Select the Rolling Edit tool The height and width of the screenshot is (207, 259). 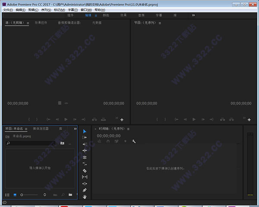coord(85,157)
